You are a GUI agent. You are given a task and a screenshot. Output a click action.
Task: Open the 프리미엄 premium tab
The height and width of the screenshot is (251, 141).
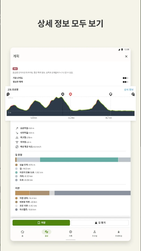pyautogui.click(x=119, y=234)
